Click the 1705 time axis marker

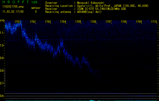click(x=78, y=22)
